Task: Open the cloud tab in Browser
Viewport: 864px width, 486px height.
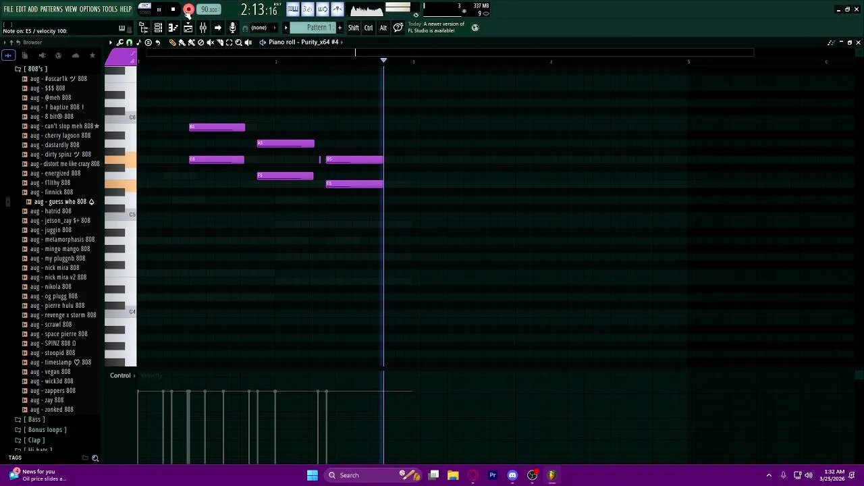Action: pos(75,55)
